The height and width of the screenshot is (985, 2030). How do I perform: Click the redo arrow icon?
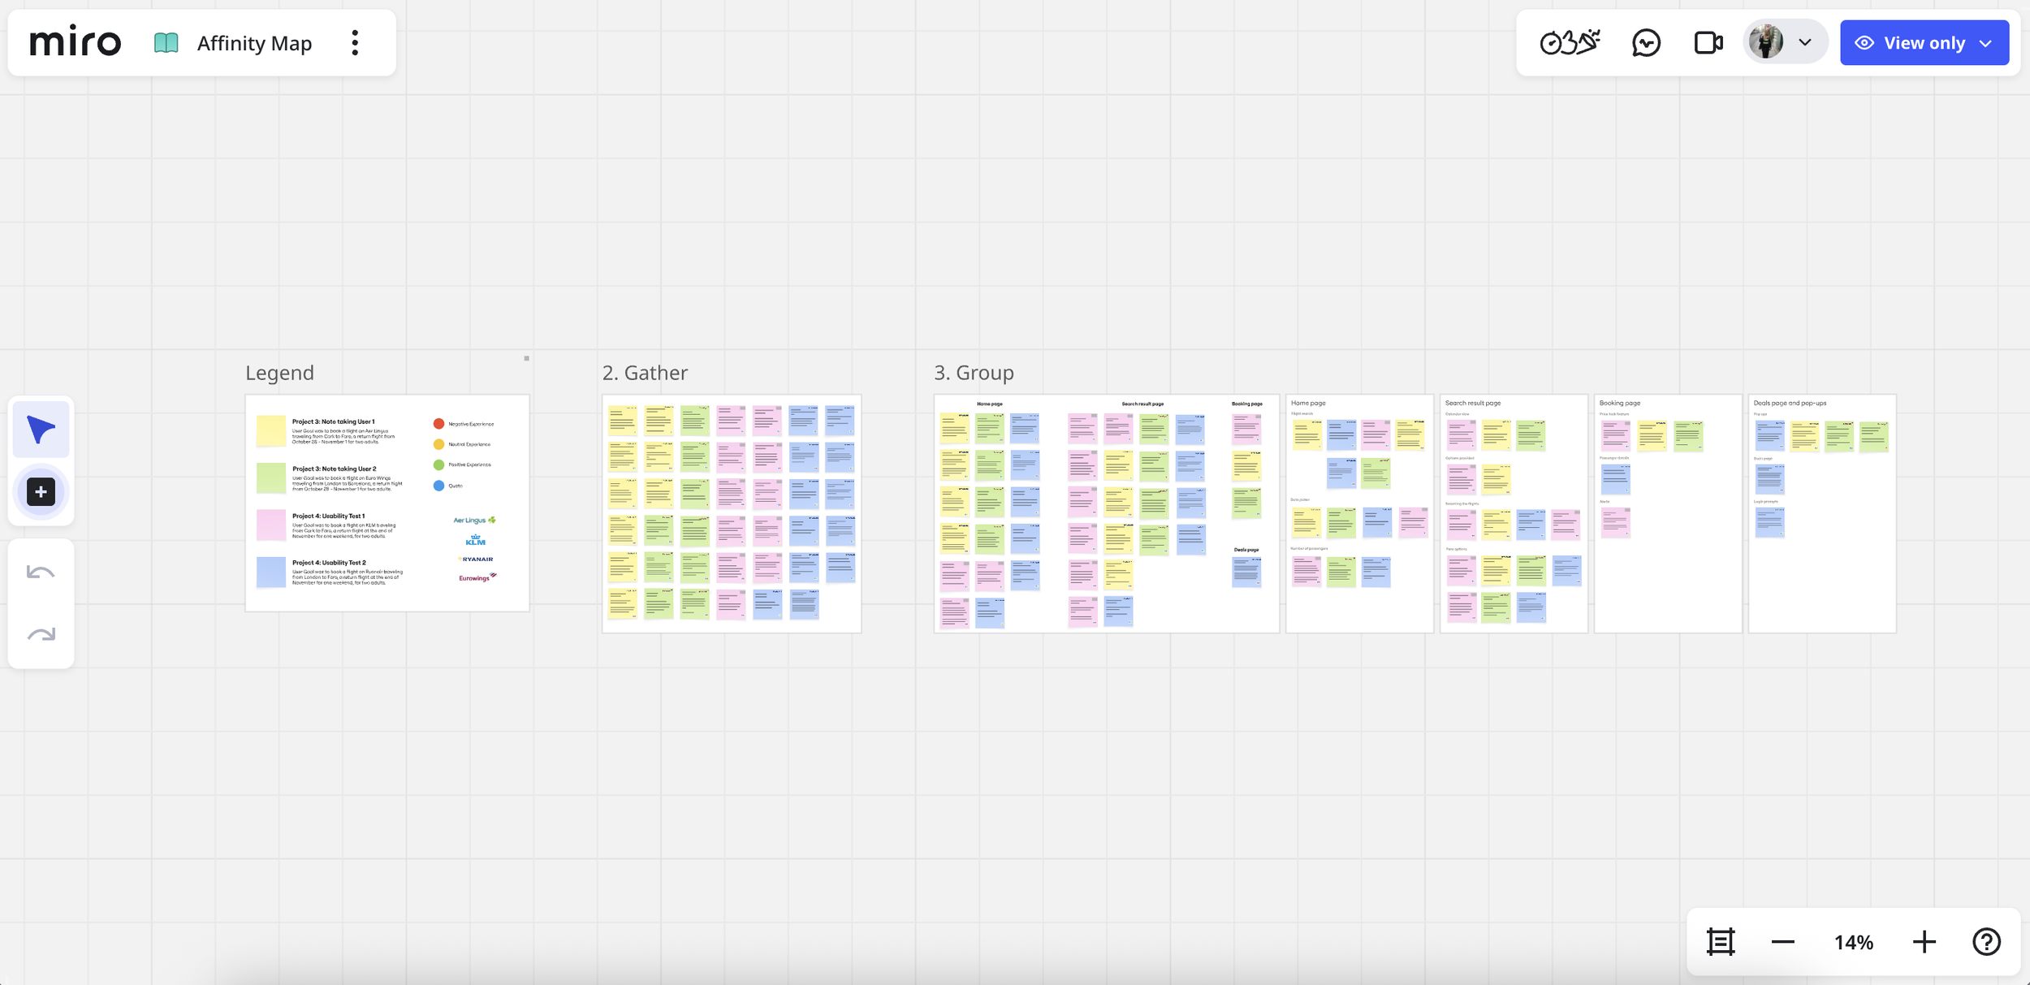tap(41, 634)
